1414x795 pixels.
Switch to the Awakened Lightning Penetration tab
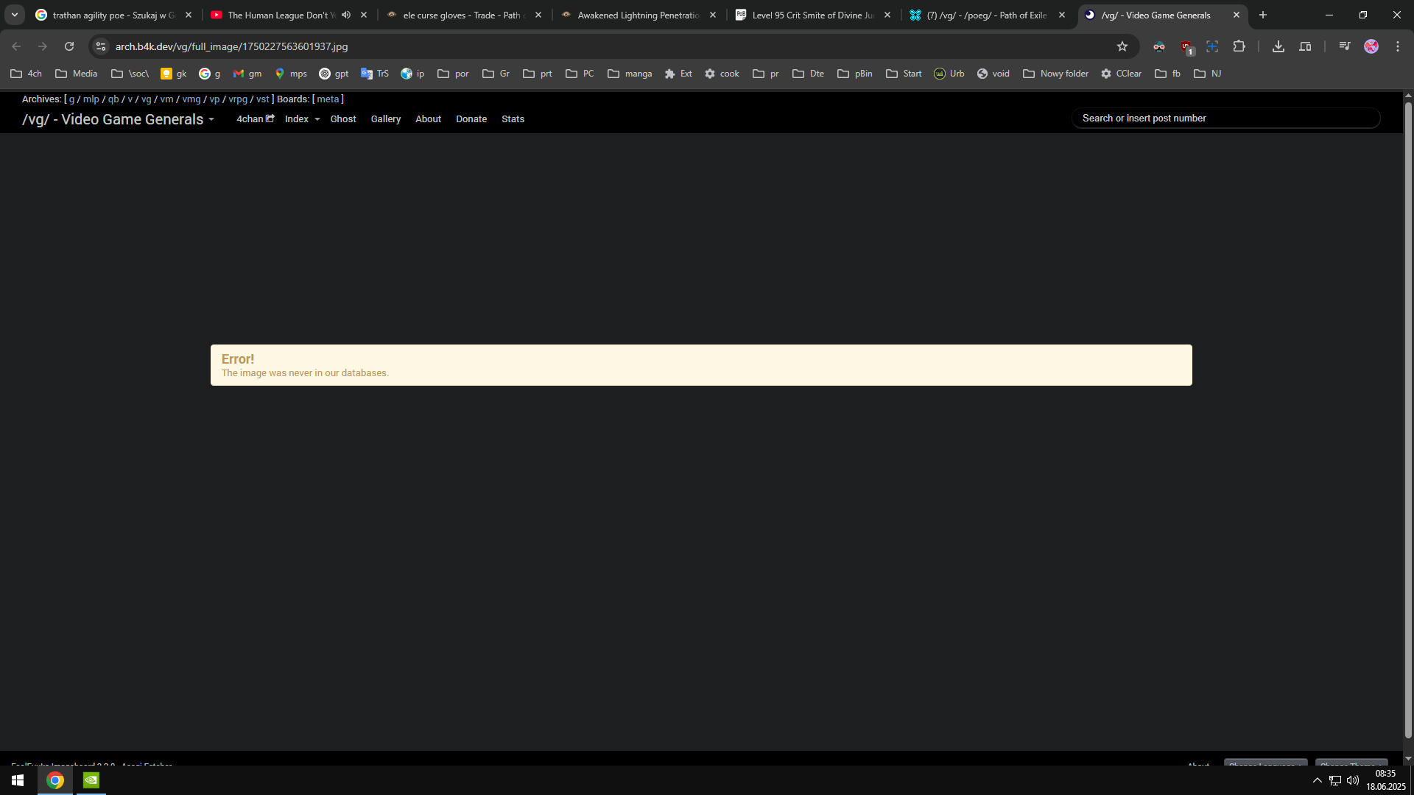638,15
